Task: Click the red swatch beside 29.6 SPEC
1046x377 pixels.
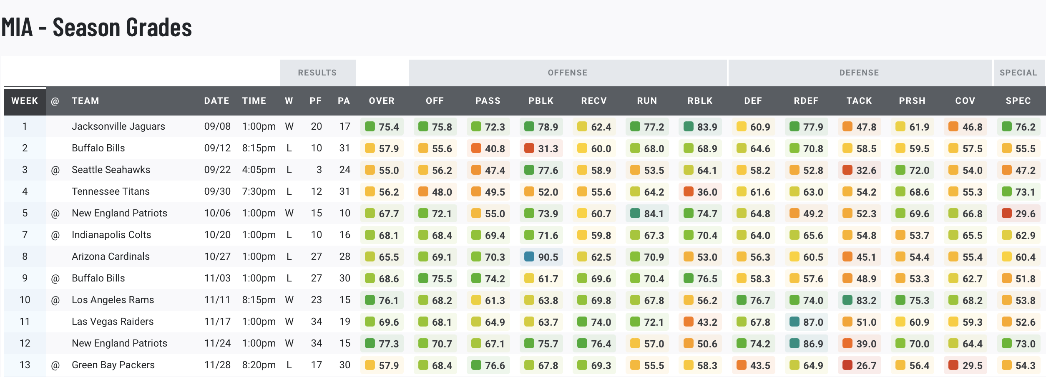Action: point(1007,214)
